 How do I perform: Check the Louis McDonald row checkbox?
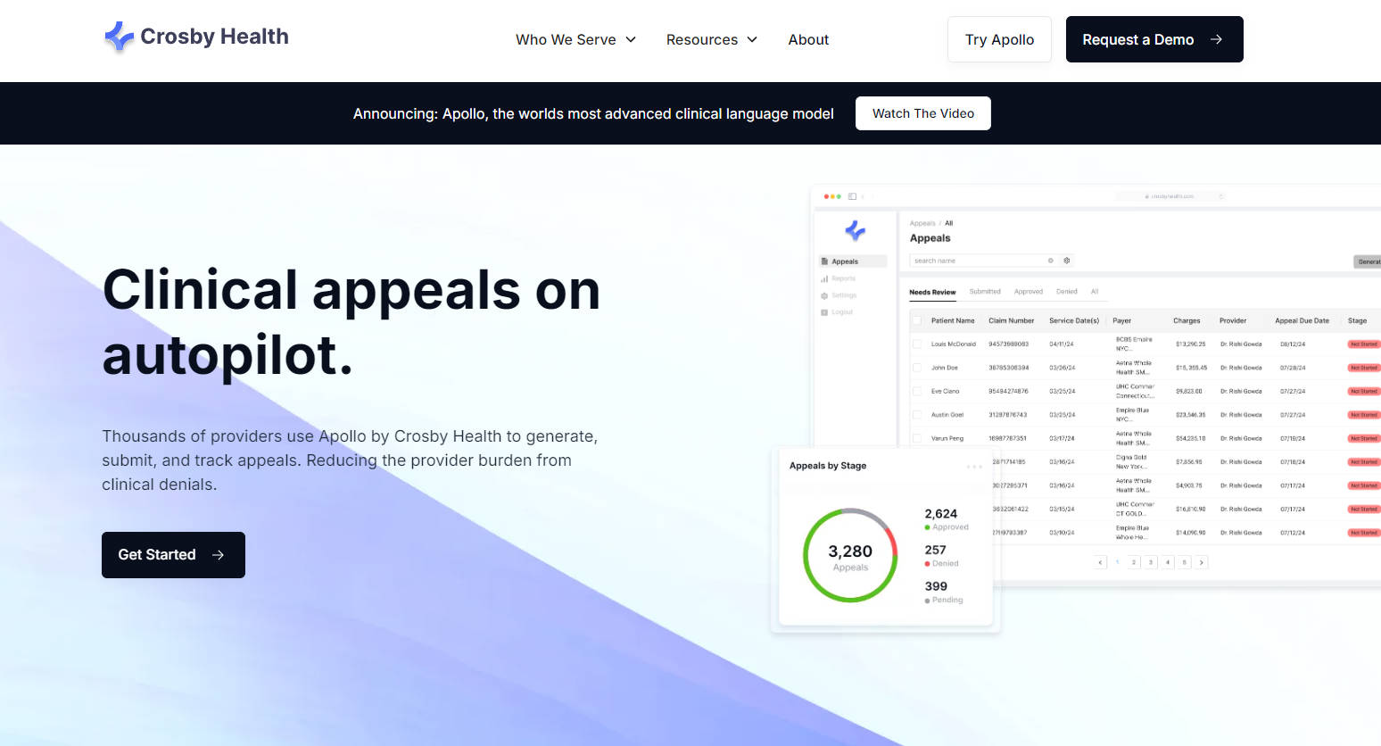click(x=917, y=344)
